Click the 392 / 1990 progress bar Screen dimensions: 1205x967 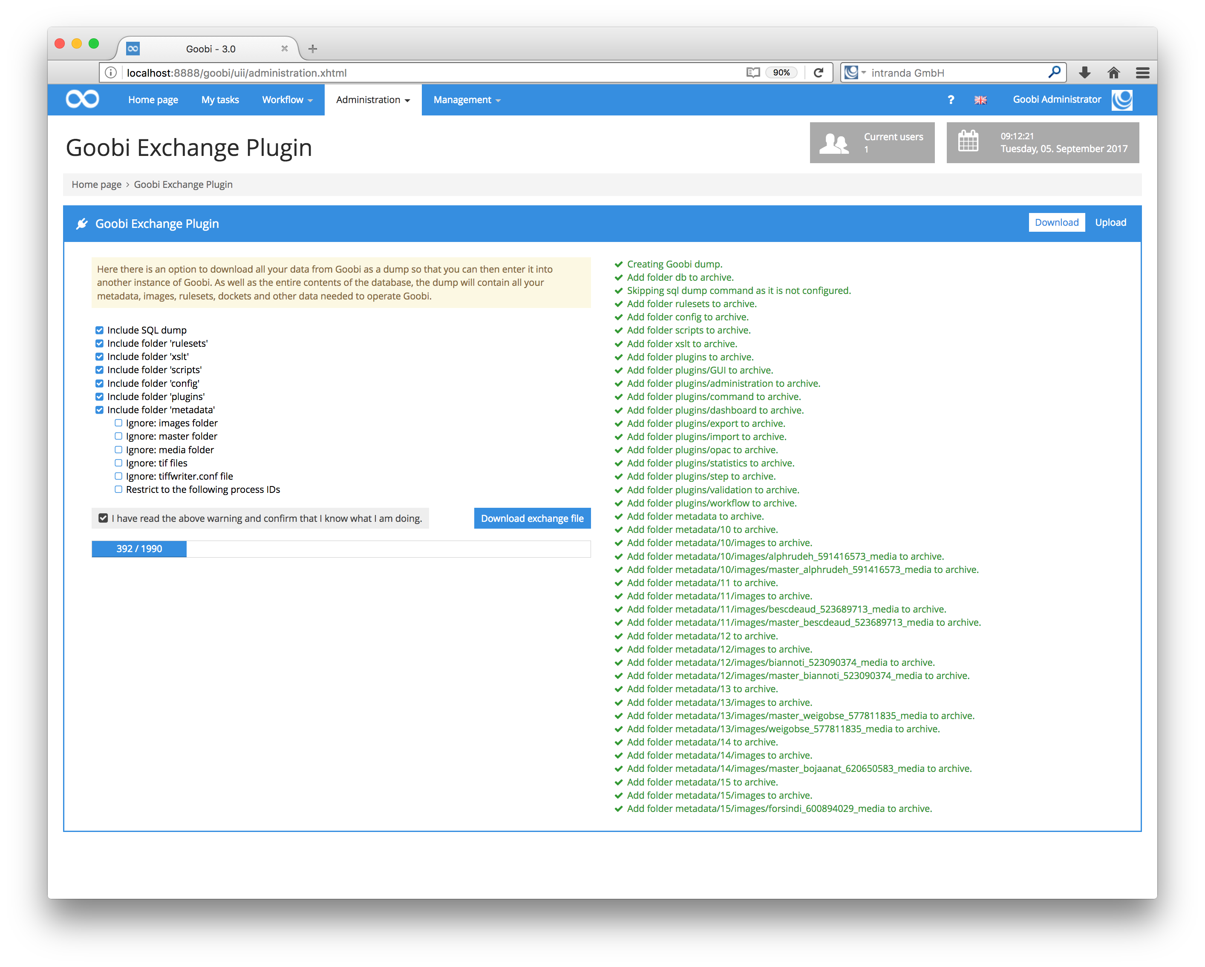click(341, 549)
